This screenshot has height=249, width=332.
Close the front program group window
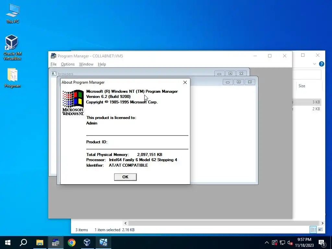pyautogui.click(x=250, y=82)
